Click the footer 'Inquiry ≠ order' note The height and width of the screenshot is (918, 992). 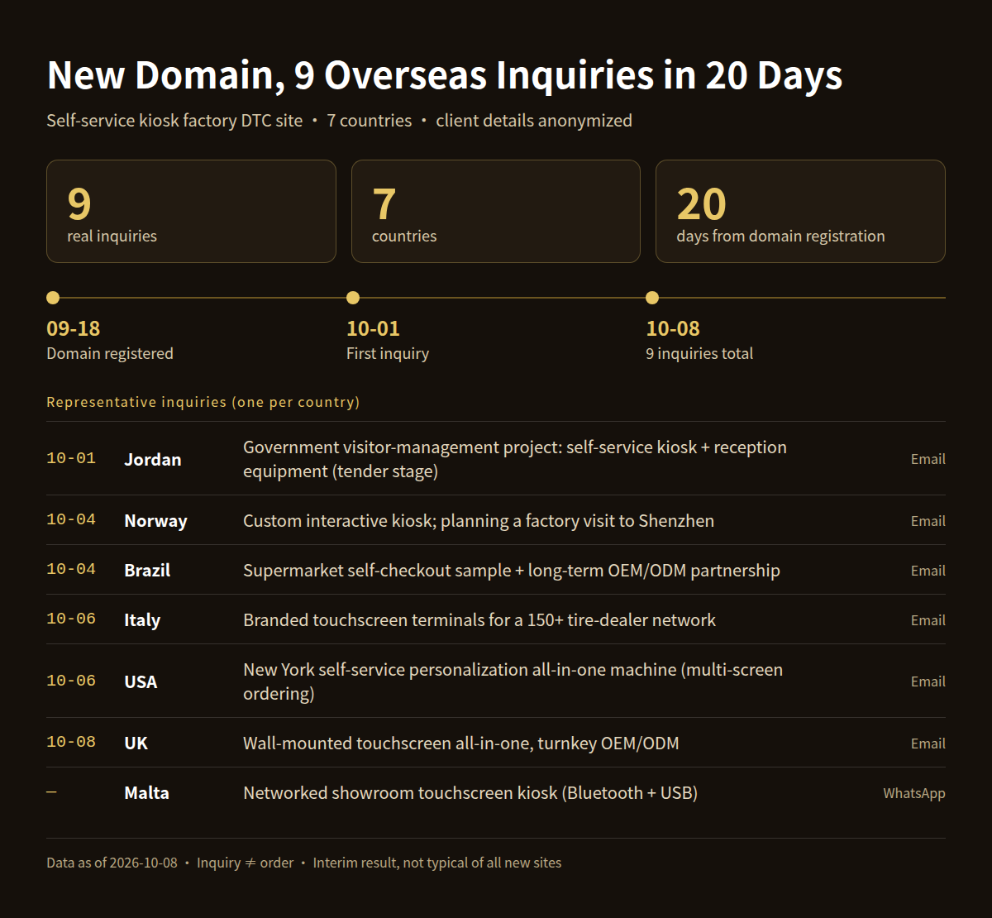(245, 863)
